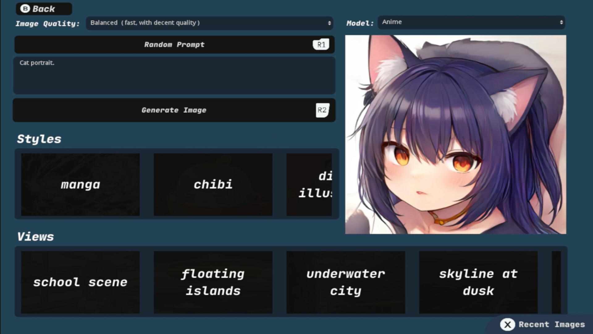Image resolution: width=593 pixels, height=334 pixels.
Task: Change quality from Balanced to another option
Action: 209,23
